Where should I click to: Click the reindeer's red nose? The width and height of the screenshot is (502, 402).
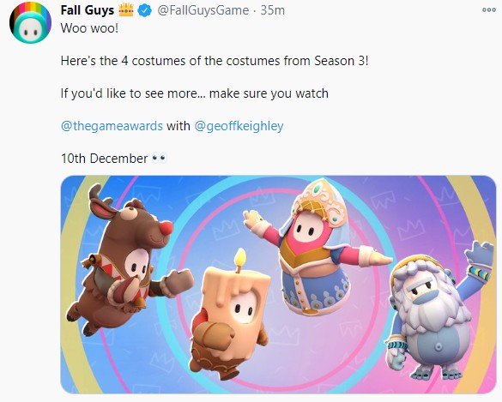pyautogui.click(x=166, y=228)
